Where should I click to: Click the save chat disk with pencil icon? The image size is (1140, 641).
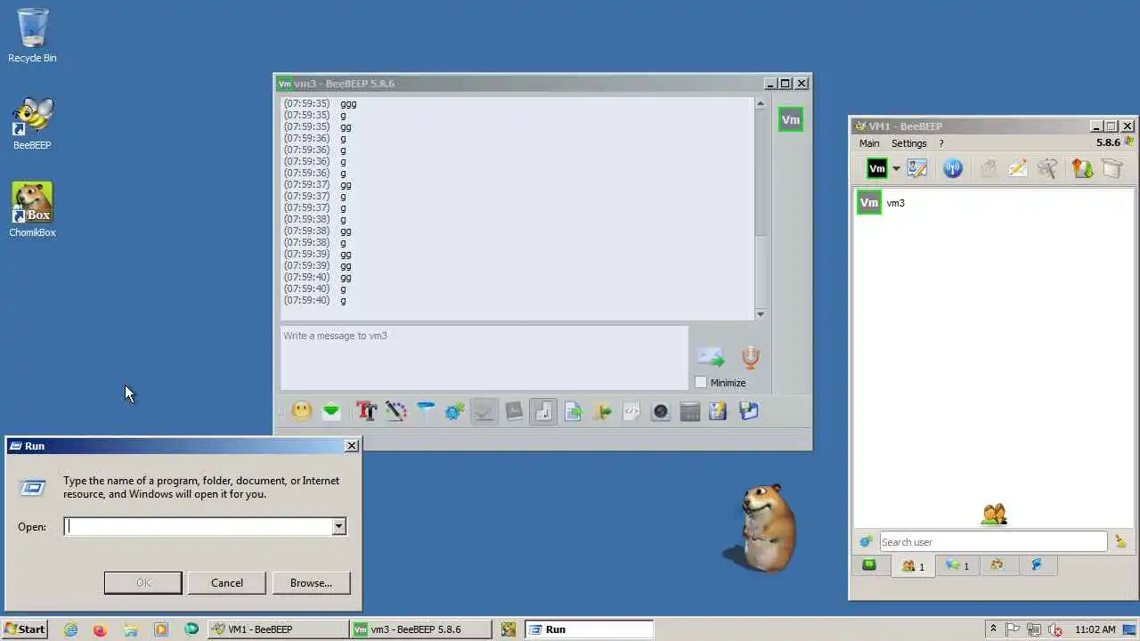coord(719,411)
